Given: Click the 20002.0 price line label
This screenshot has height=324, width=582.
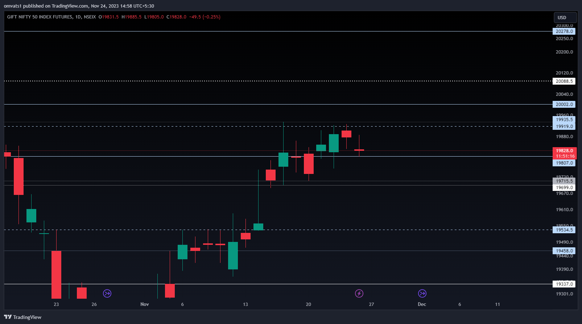Looking at the screenshot, I should point(564,104).
